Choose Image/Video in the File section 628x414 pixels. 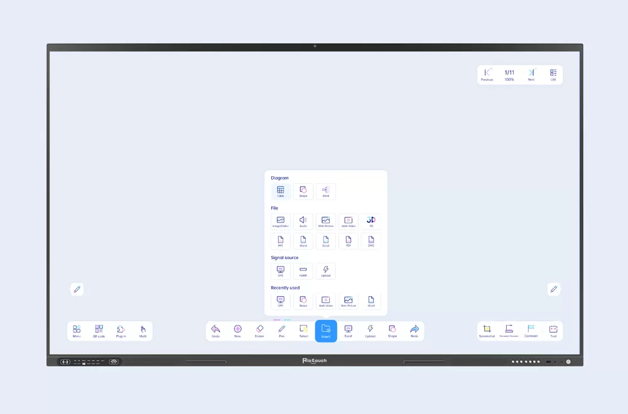(280, 221)
